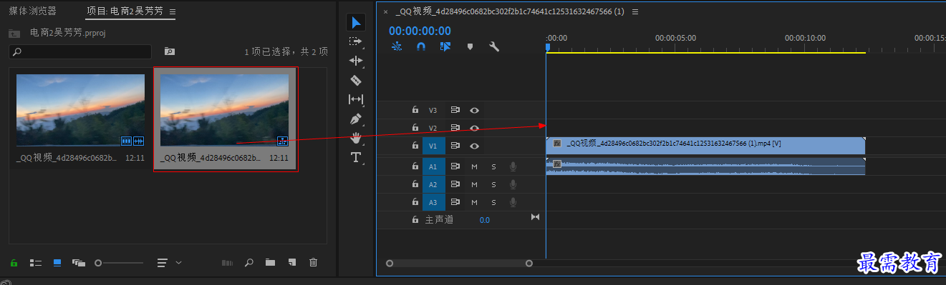Toggle V1 track targeting
The image size is (946, 285).
[433, 146]
